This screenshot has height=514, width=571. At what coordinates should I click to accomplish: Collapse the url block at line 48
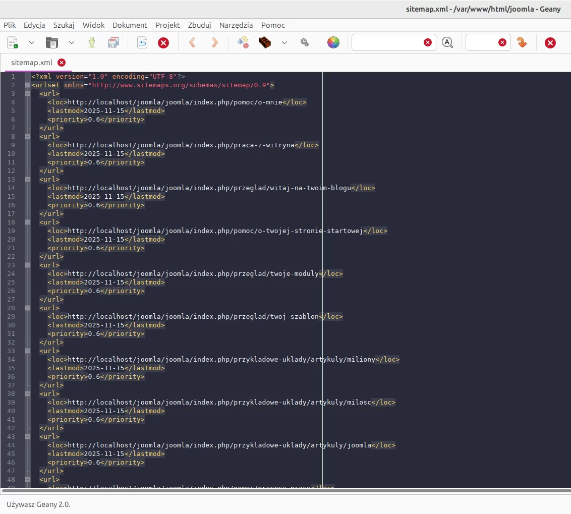(27, 479)
